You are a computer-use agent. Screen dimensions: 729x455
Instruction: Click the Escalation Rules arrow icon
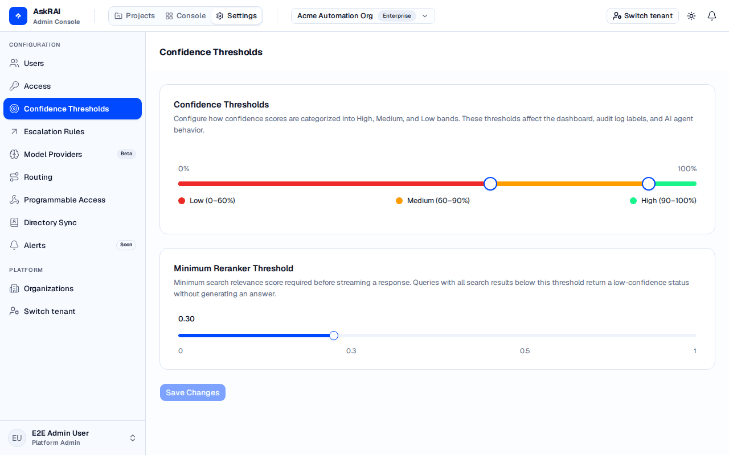click(14, 131)
